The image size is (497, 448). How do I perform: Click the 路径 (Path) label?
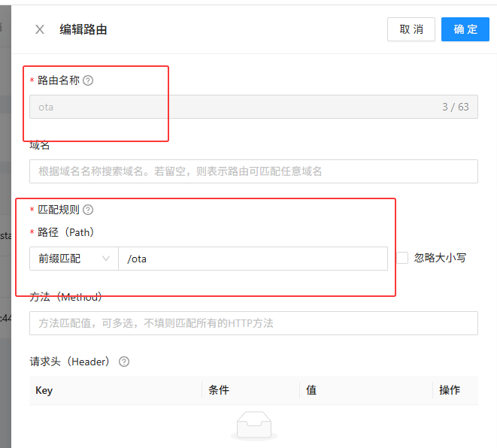[66, 232]
